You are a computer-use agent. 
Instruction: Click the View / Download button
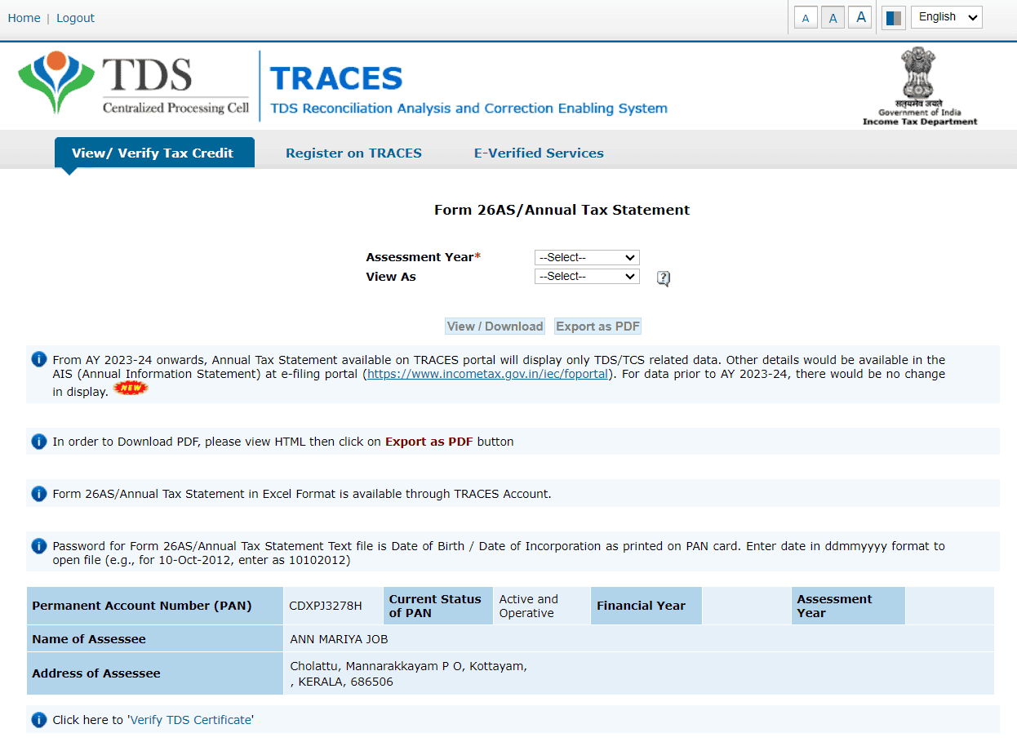click(494, 326)
